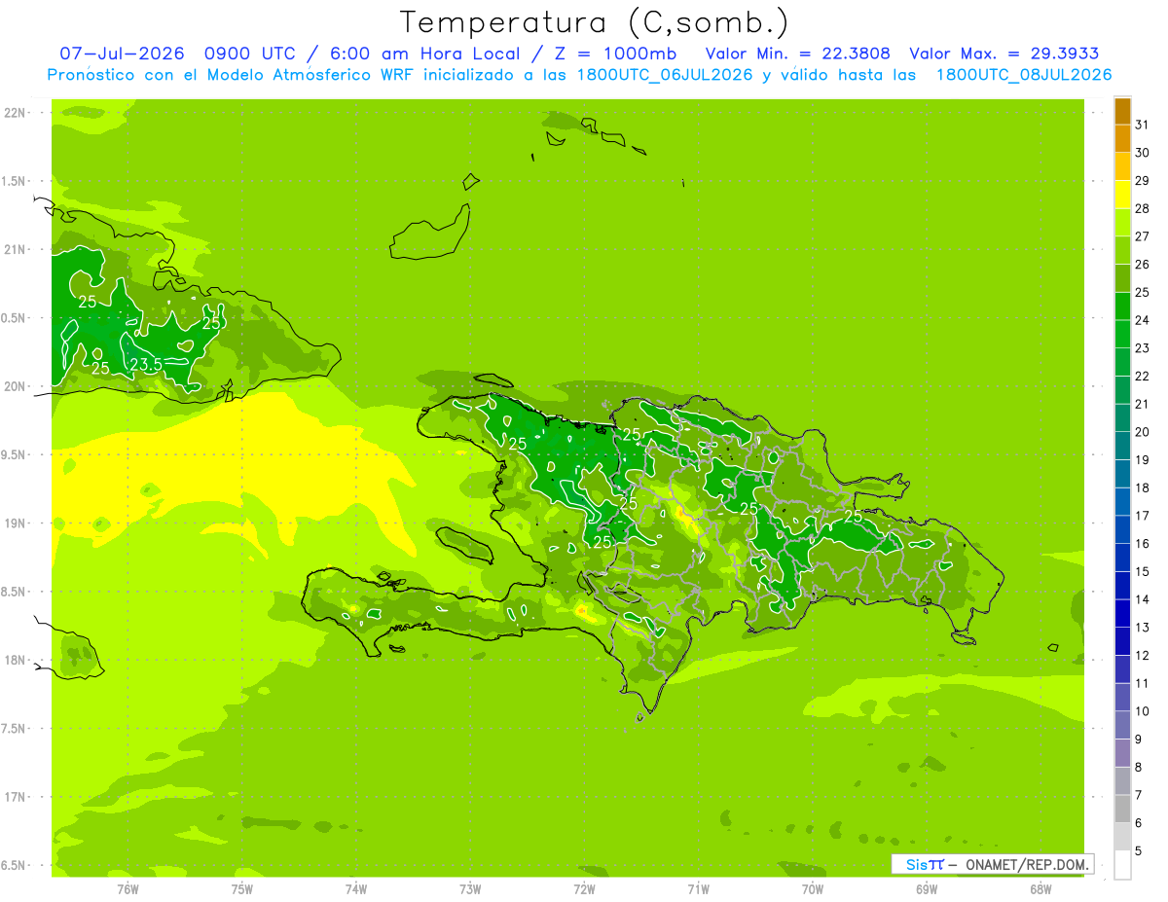Select the teal 20 degree legend swatch
This screenshot has height=902, width=1168.
(x=1122, y=418)
